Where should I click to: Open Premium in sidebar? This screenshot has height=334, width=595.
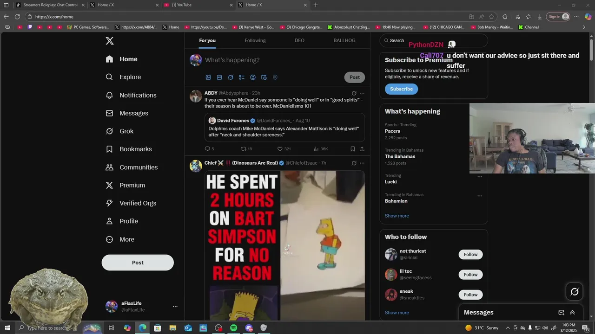click(x=126, y=185)
